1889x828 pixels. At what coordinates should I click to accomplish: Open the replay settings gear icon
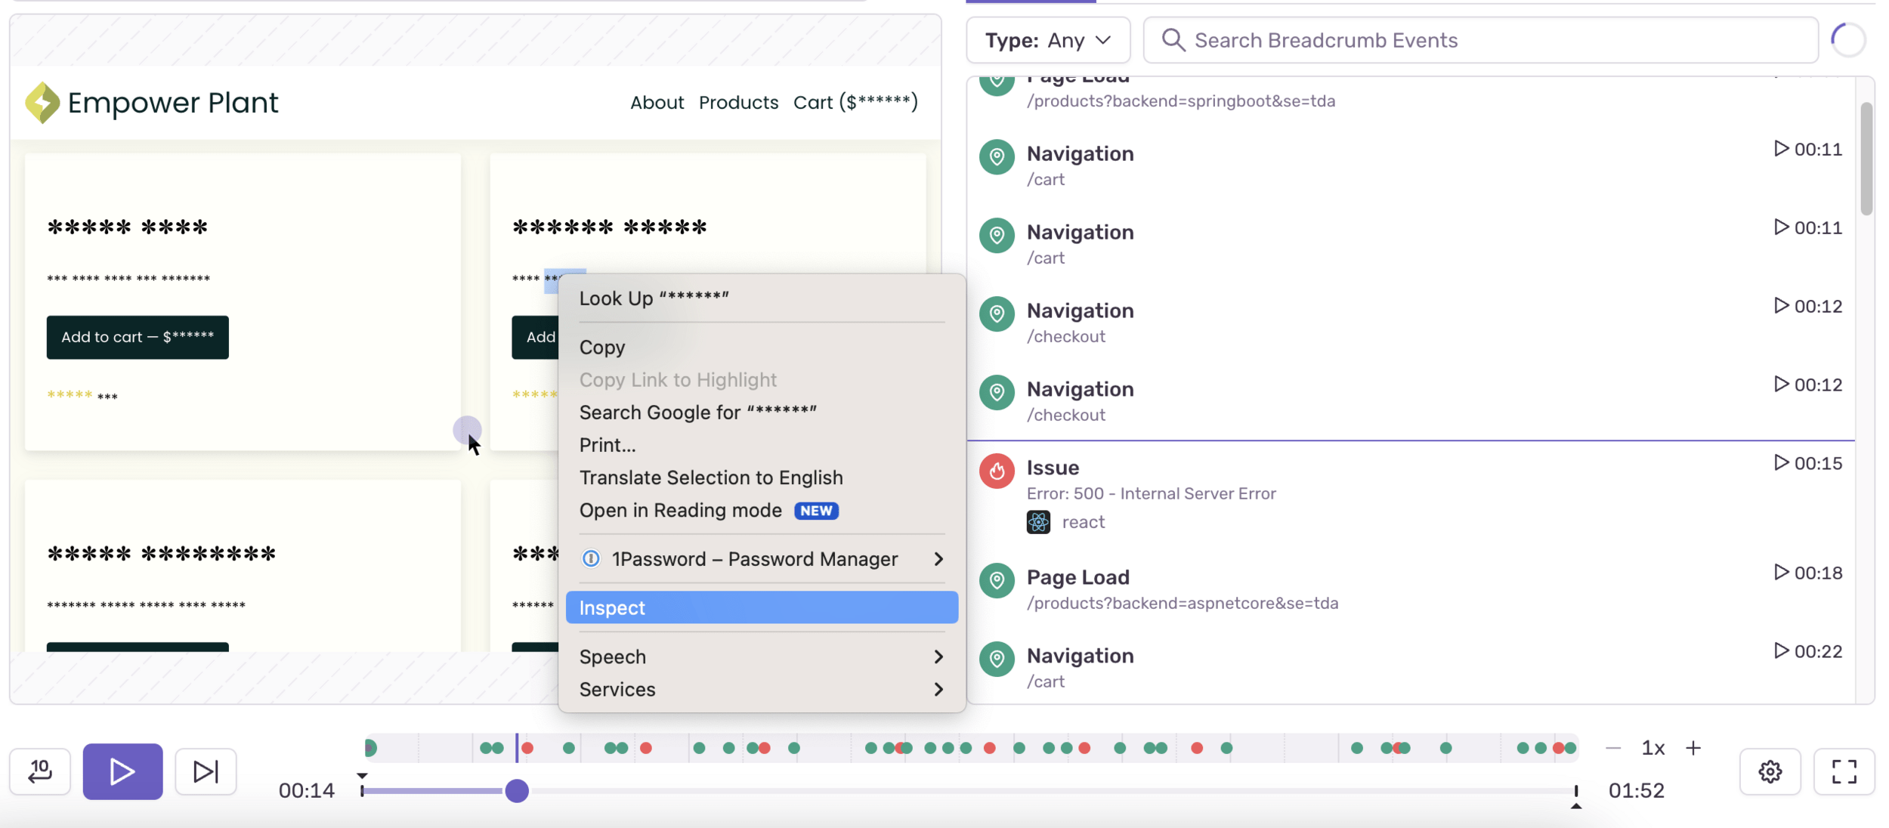(1770, 771)
